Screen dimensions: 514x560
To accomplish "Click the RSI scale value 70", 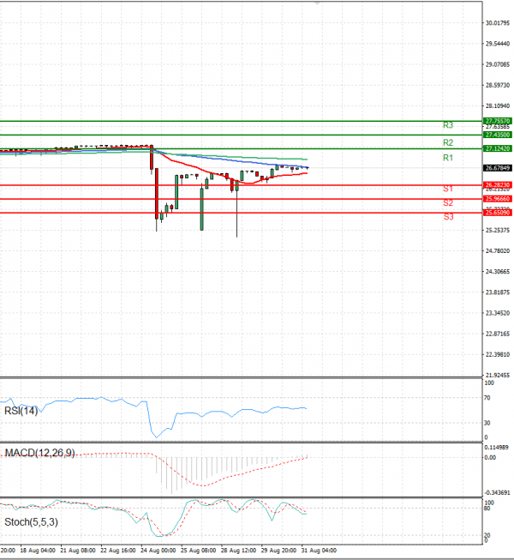I will coord(487,398).
